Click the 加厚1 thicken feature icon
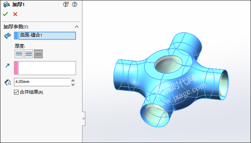The width and height of the screenshot is (251, 143). coord(7,4)
